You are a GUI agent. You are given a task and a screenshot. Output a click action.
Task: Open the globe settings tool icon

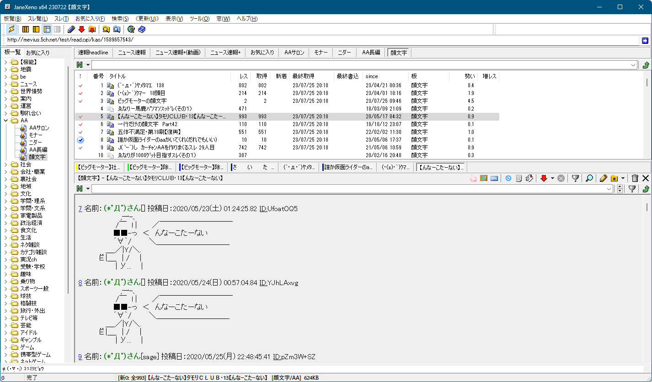tap(131, 29)
